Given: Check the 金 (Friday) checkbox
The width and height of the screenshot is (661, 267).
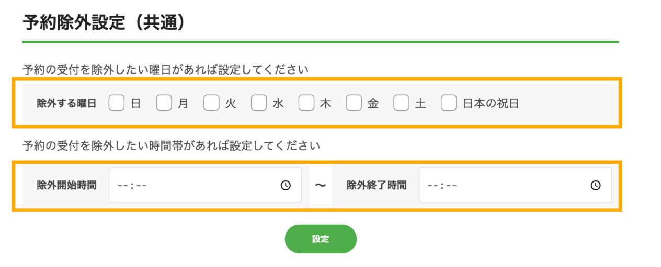Looking at the screenshot, I should [354, 103].
